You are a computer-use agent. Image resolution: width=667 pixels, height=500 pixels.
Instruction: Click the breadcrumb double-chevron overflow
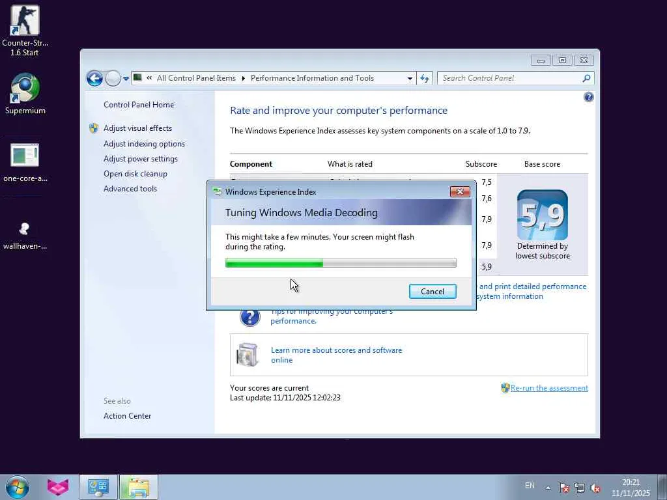point(149,78)
